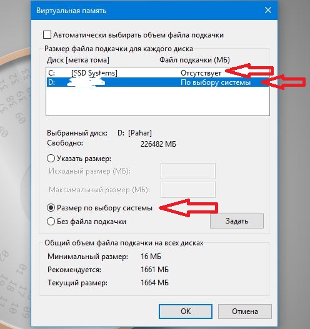Click the current size value 1664 МБ
Viewport: 310px width, 329px height.
coord(154,283)
